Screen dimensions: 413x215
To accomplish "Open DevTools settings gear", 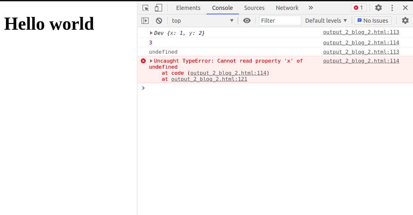I will 378,8.
